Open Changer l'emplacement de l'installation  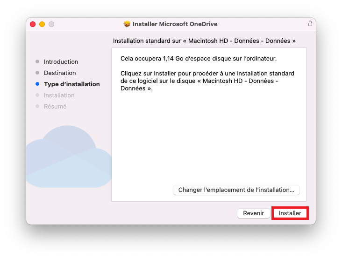[236, 190]
